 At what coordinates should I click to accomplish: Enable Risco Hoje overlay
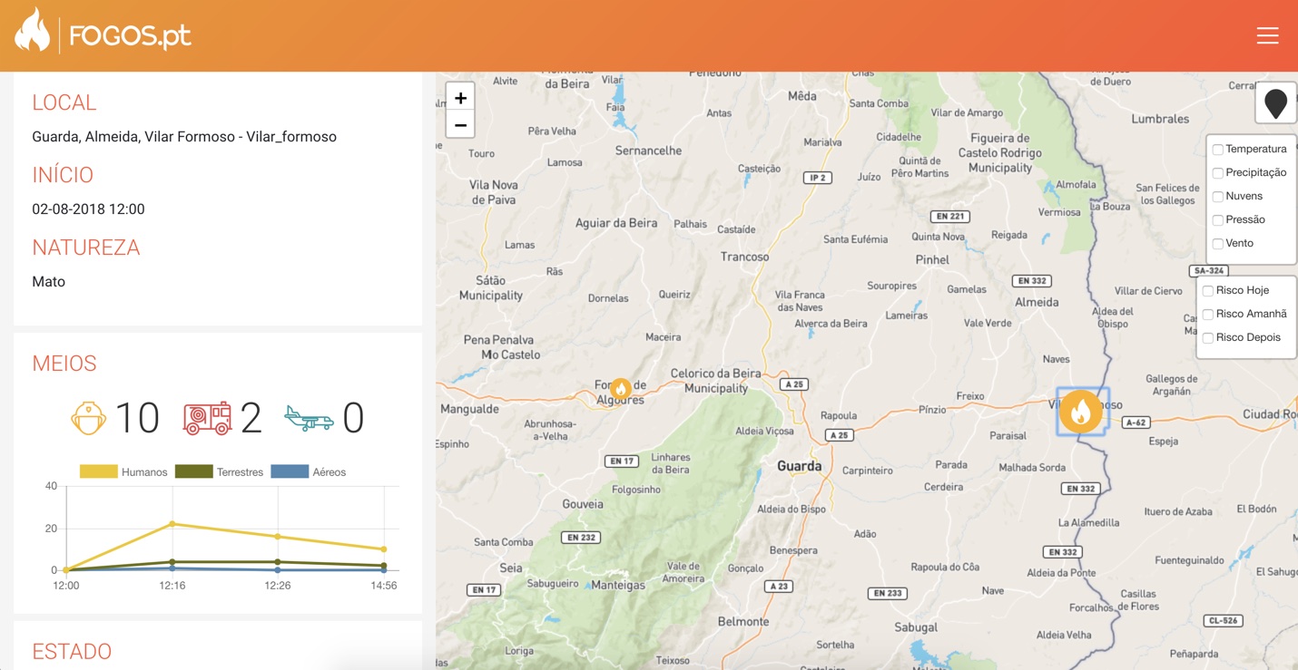pyautogui.click(x=1208, y=291)
